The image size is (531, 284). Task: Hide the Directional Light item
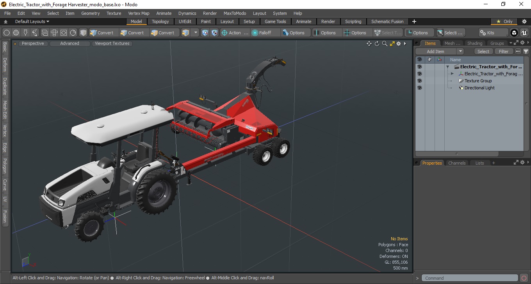(x=419, y=88)
